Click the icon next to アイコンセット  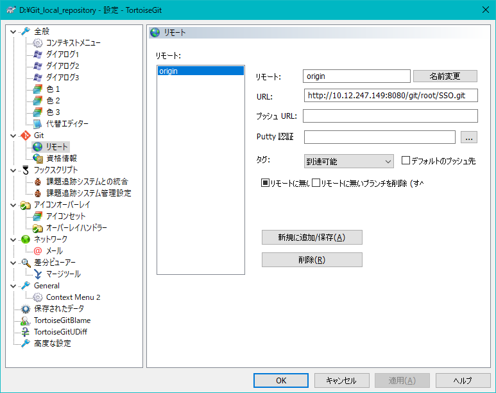(x=38, y=216)
